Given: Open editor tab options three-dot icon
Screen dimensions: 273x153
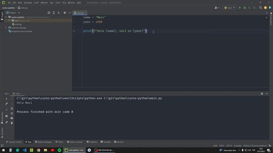Looking at the screenshot, I should [x=267, y=13].
